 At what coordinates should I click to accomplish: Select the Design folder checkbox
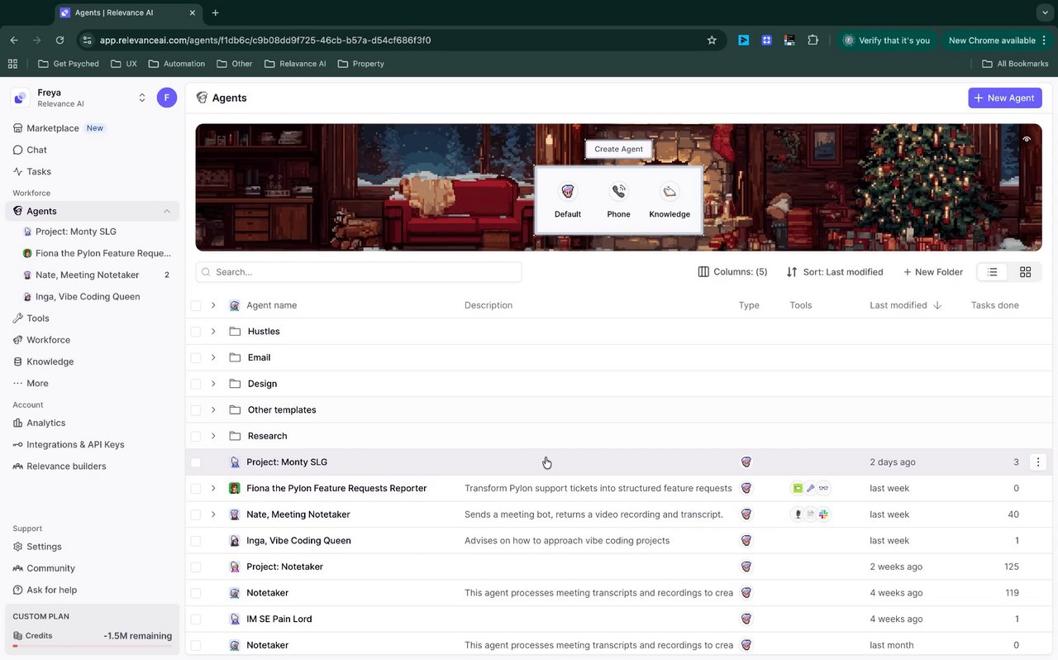click(196, 384)
